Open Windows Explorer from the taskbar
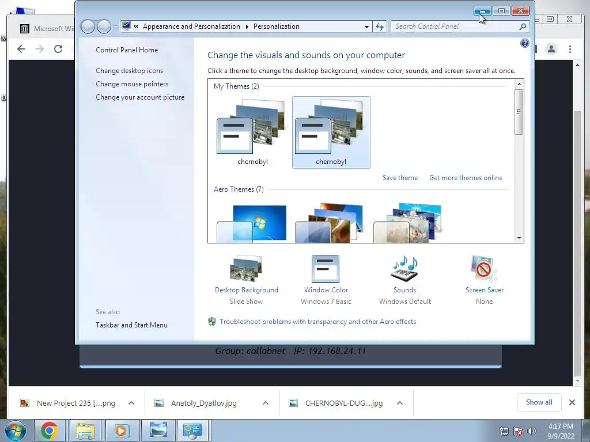 [x=85, y=430]
